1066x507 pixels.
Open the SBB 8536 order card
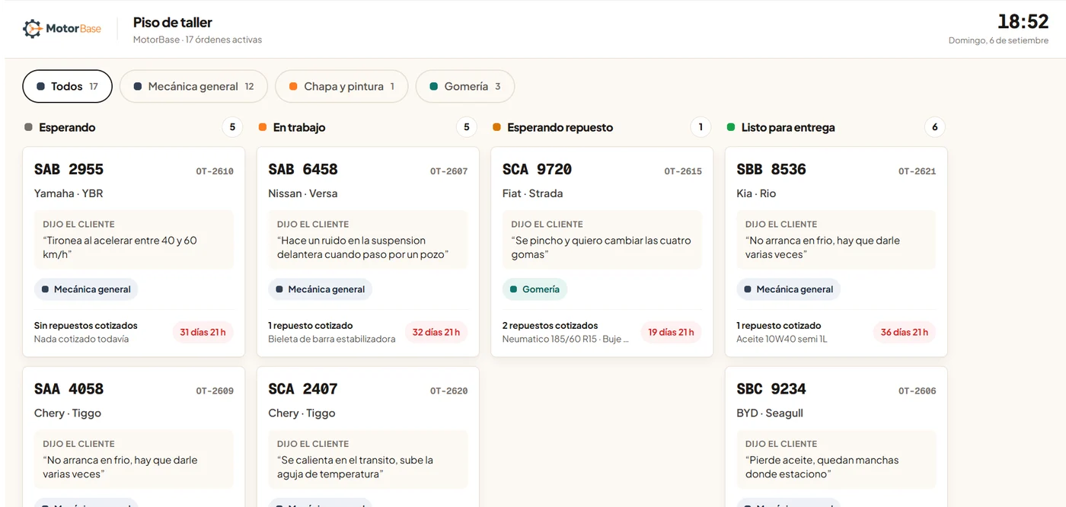(x=836, y=252)
